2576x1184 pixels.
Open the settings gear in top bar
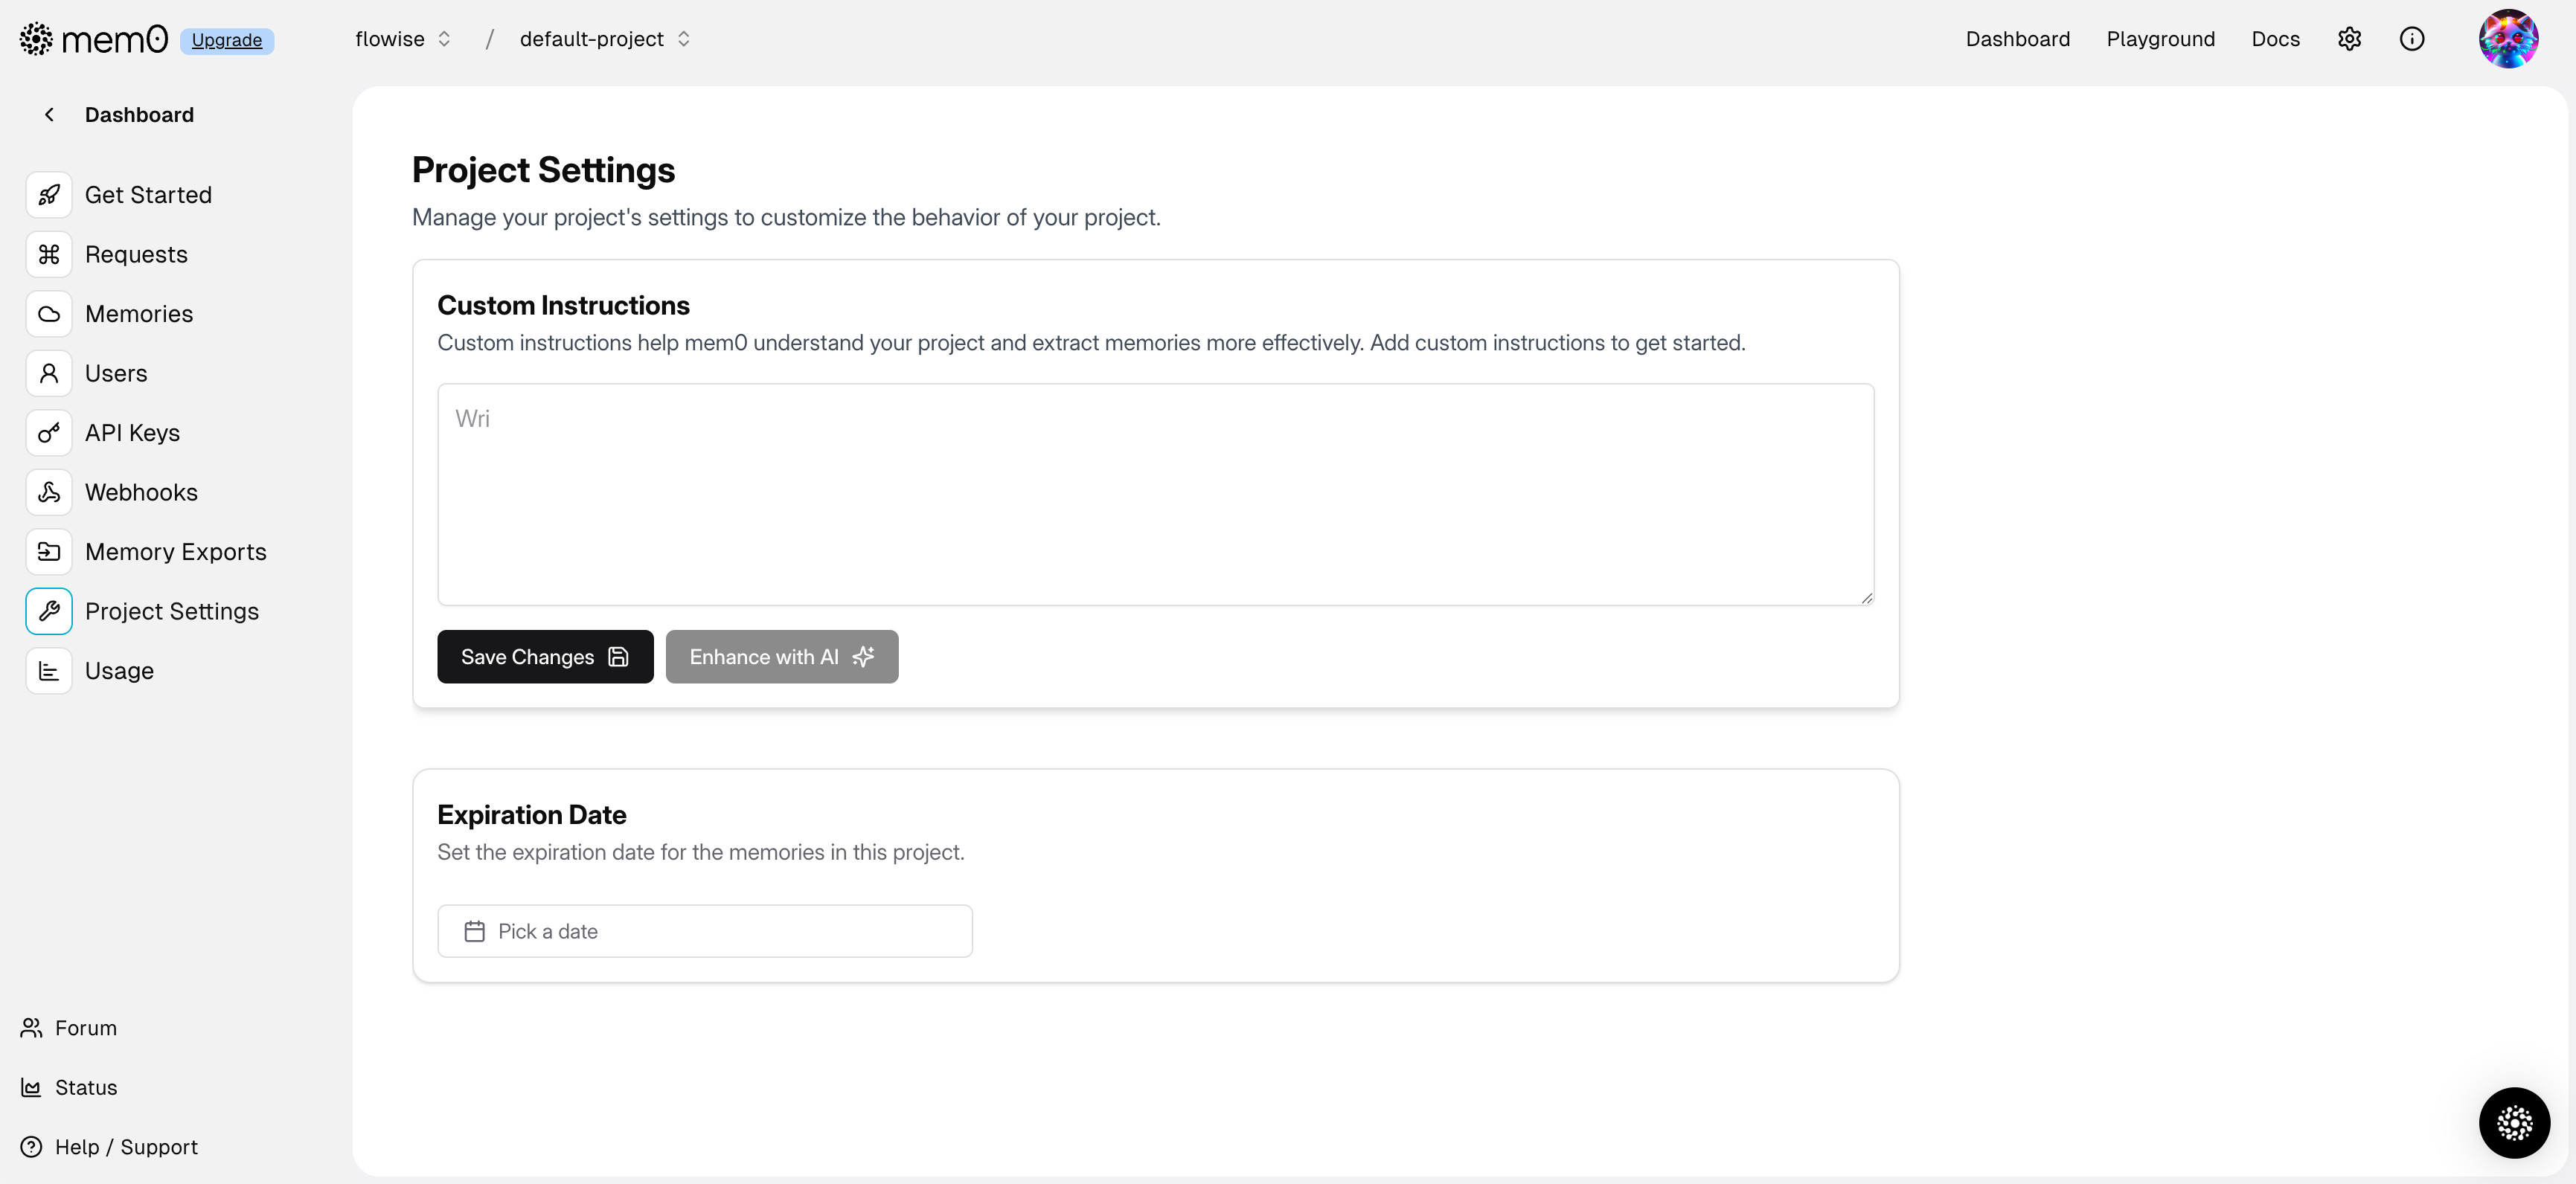(2349, 39)
